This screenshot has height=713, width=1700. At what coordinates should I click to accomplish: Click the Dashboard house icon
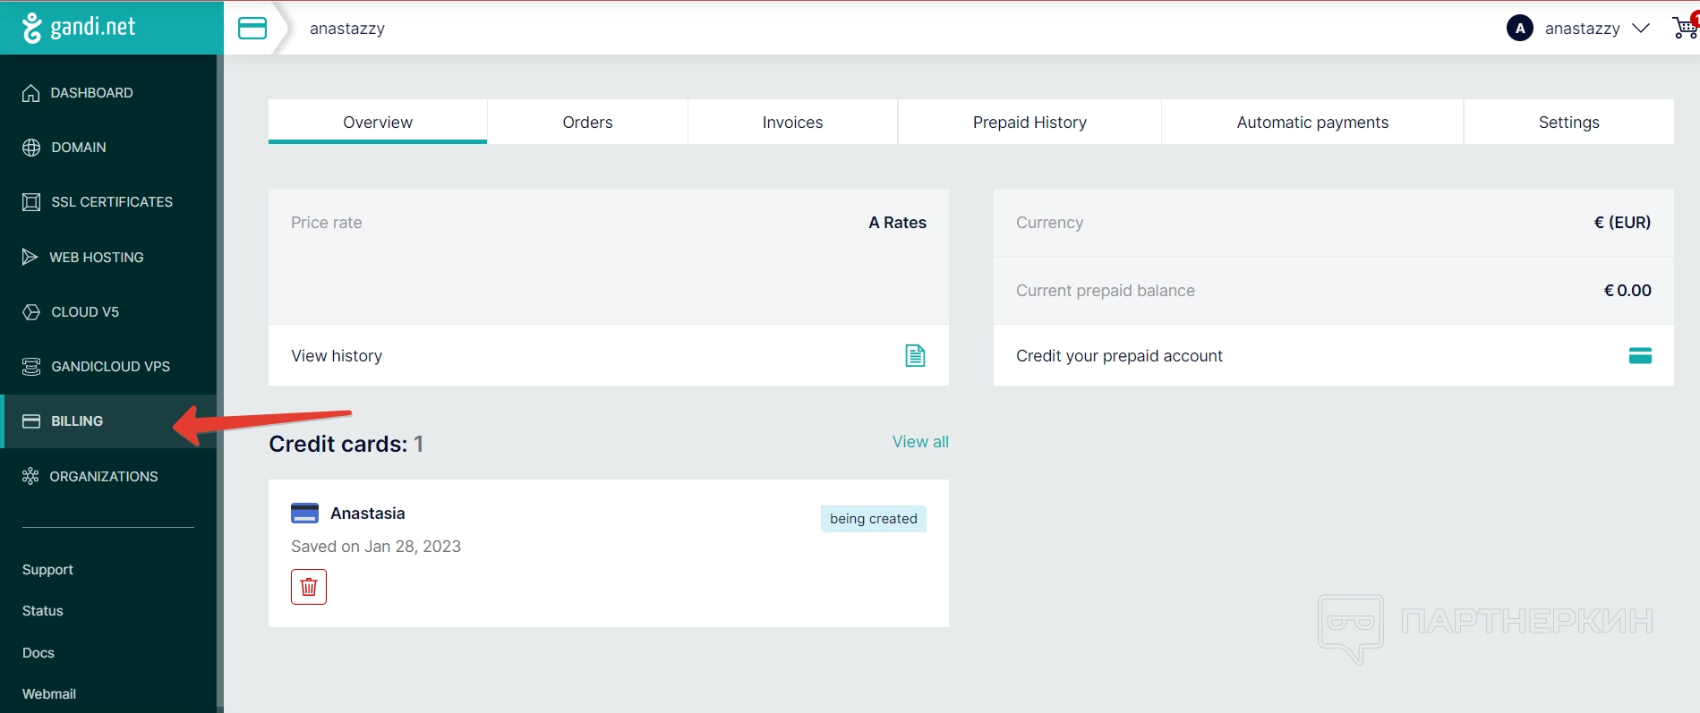click(x=31, y=93)
